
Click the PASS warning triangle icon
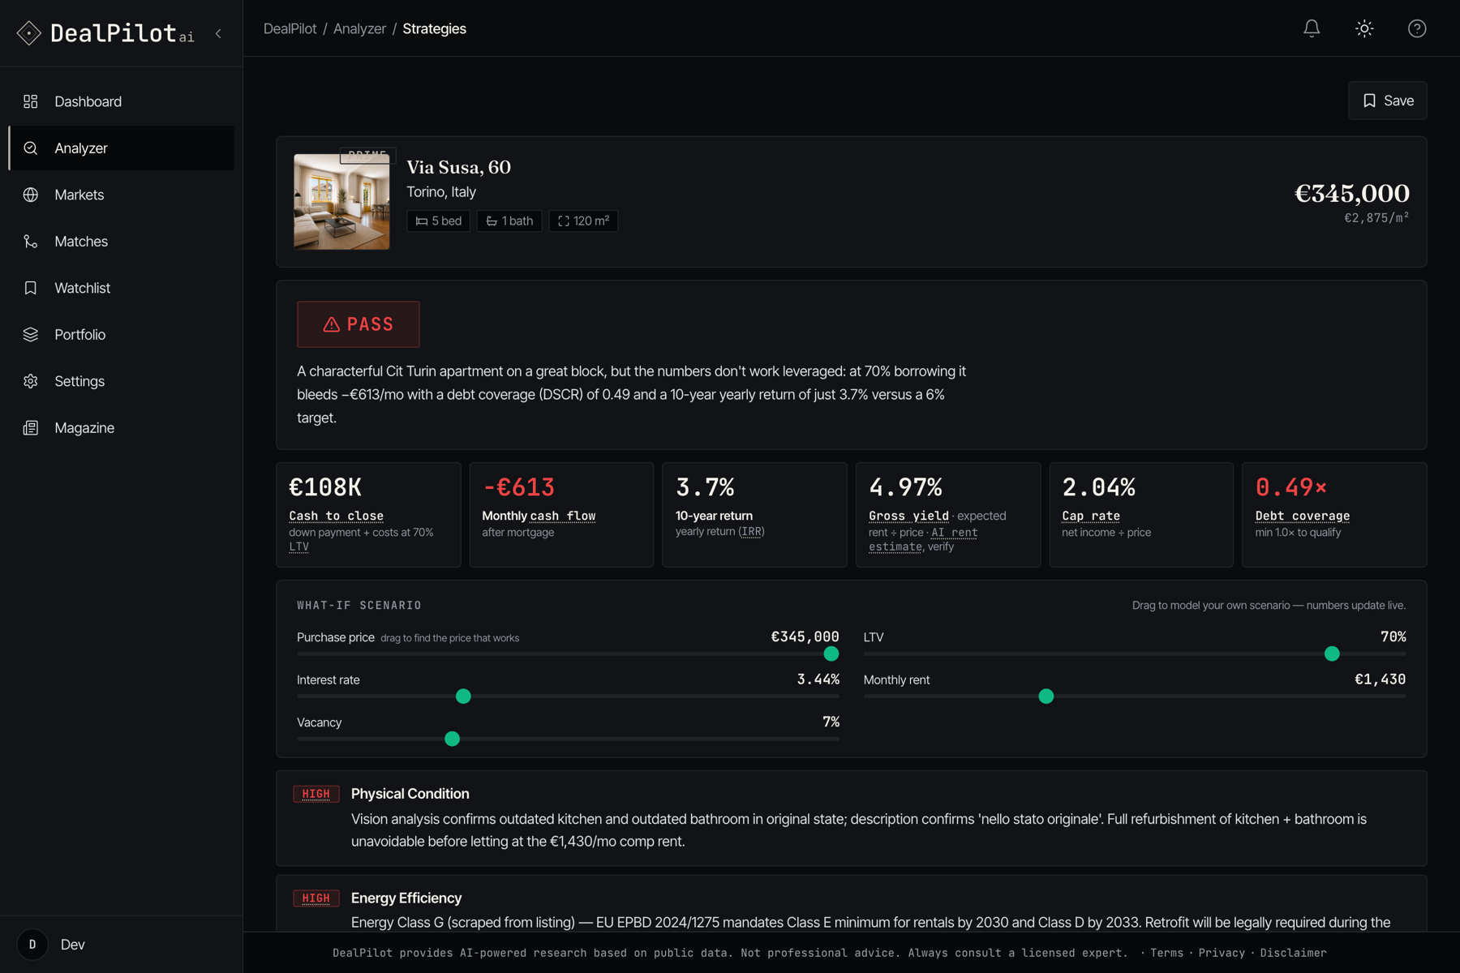[x=332, y=324]
